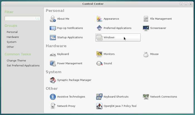Minimize the Control Center window
The image size is (195, 115).
click(x=181, y=4)
